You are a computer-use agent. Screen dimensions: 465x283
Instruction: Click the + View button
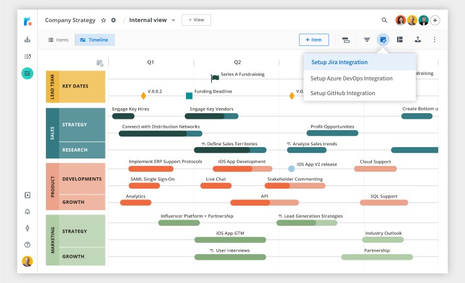click(196, 20)
